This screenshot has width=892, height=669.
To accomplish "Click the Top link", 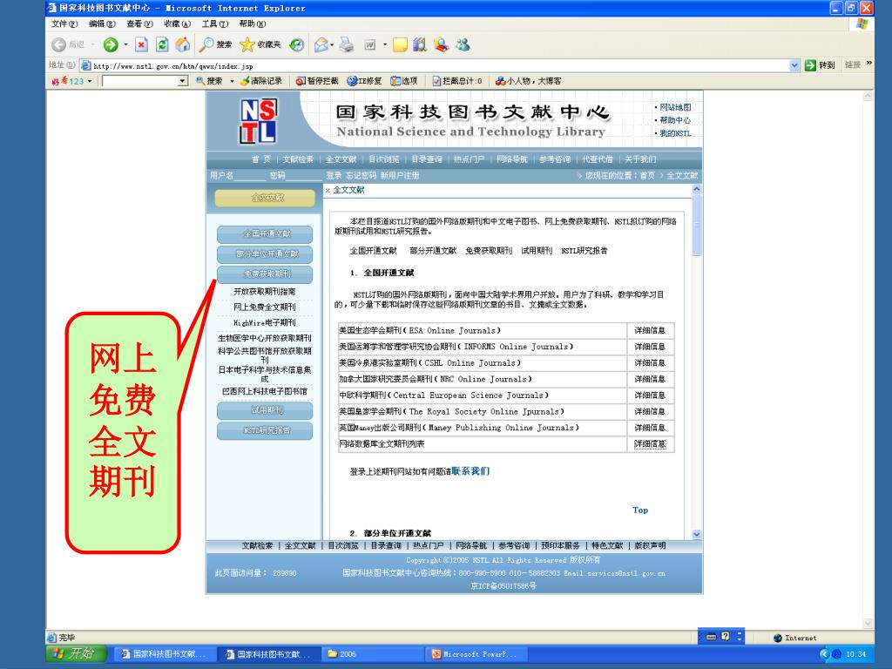I will [x=640, y=510].
